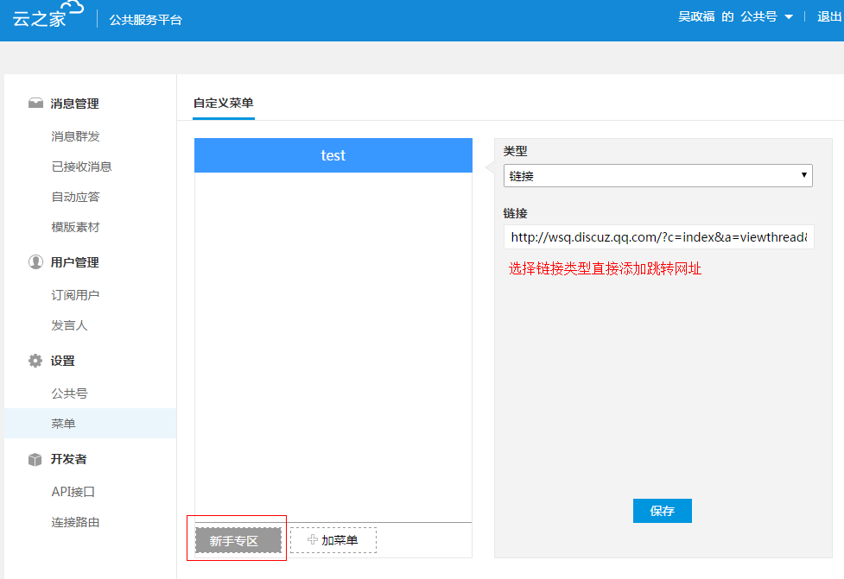Image resolution: width=844 pixels, height=579 pixels.
Task: Open 订阅用户 under user management
Action: [x=76, y=295]
